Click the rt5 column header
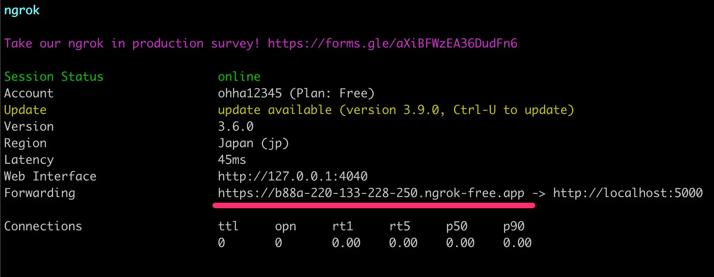The image size is (714, 277). 399,226
